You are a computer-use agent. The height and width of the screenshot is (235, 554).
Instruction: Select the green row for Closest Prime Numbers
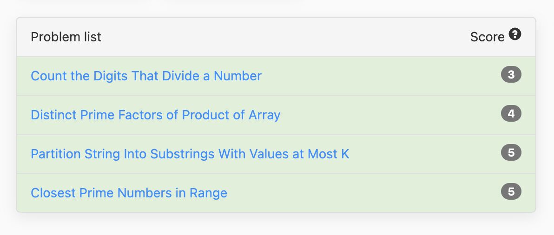coord(276,193)
